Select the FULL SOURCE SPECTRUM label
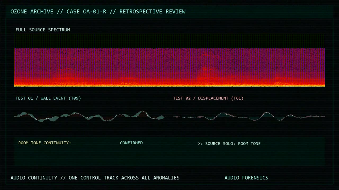This screenshot has width=339, height=190. pyautogui.click(x=43, y=30)
